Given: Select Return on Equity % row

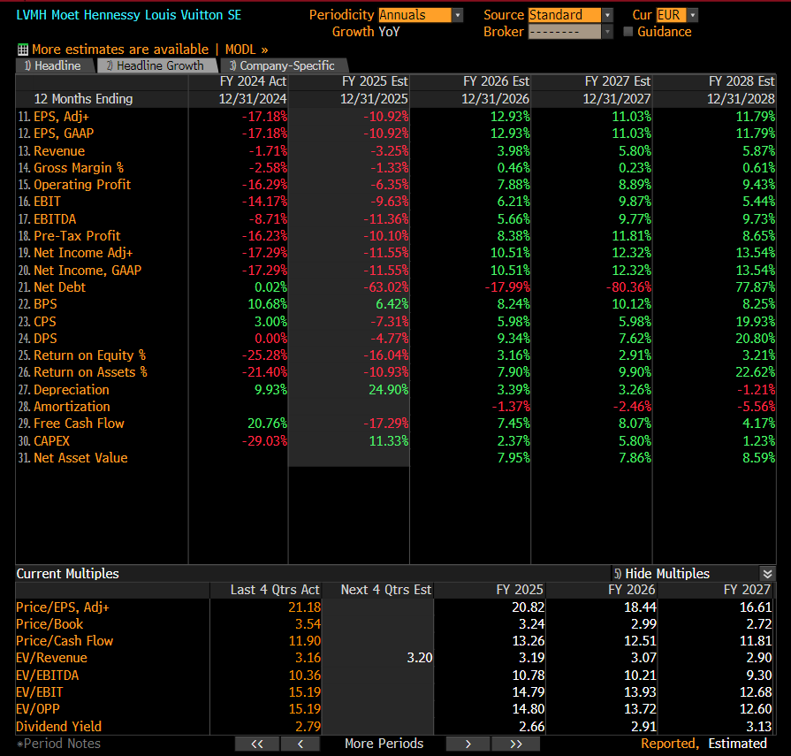Looking at the screenshot, I should coord(89,355).
